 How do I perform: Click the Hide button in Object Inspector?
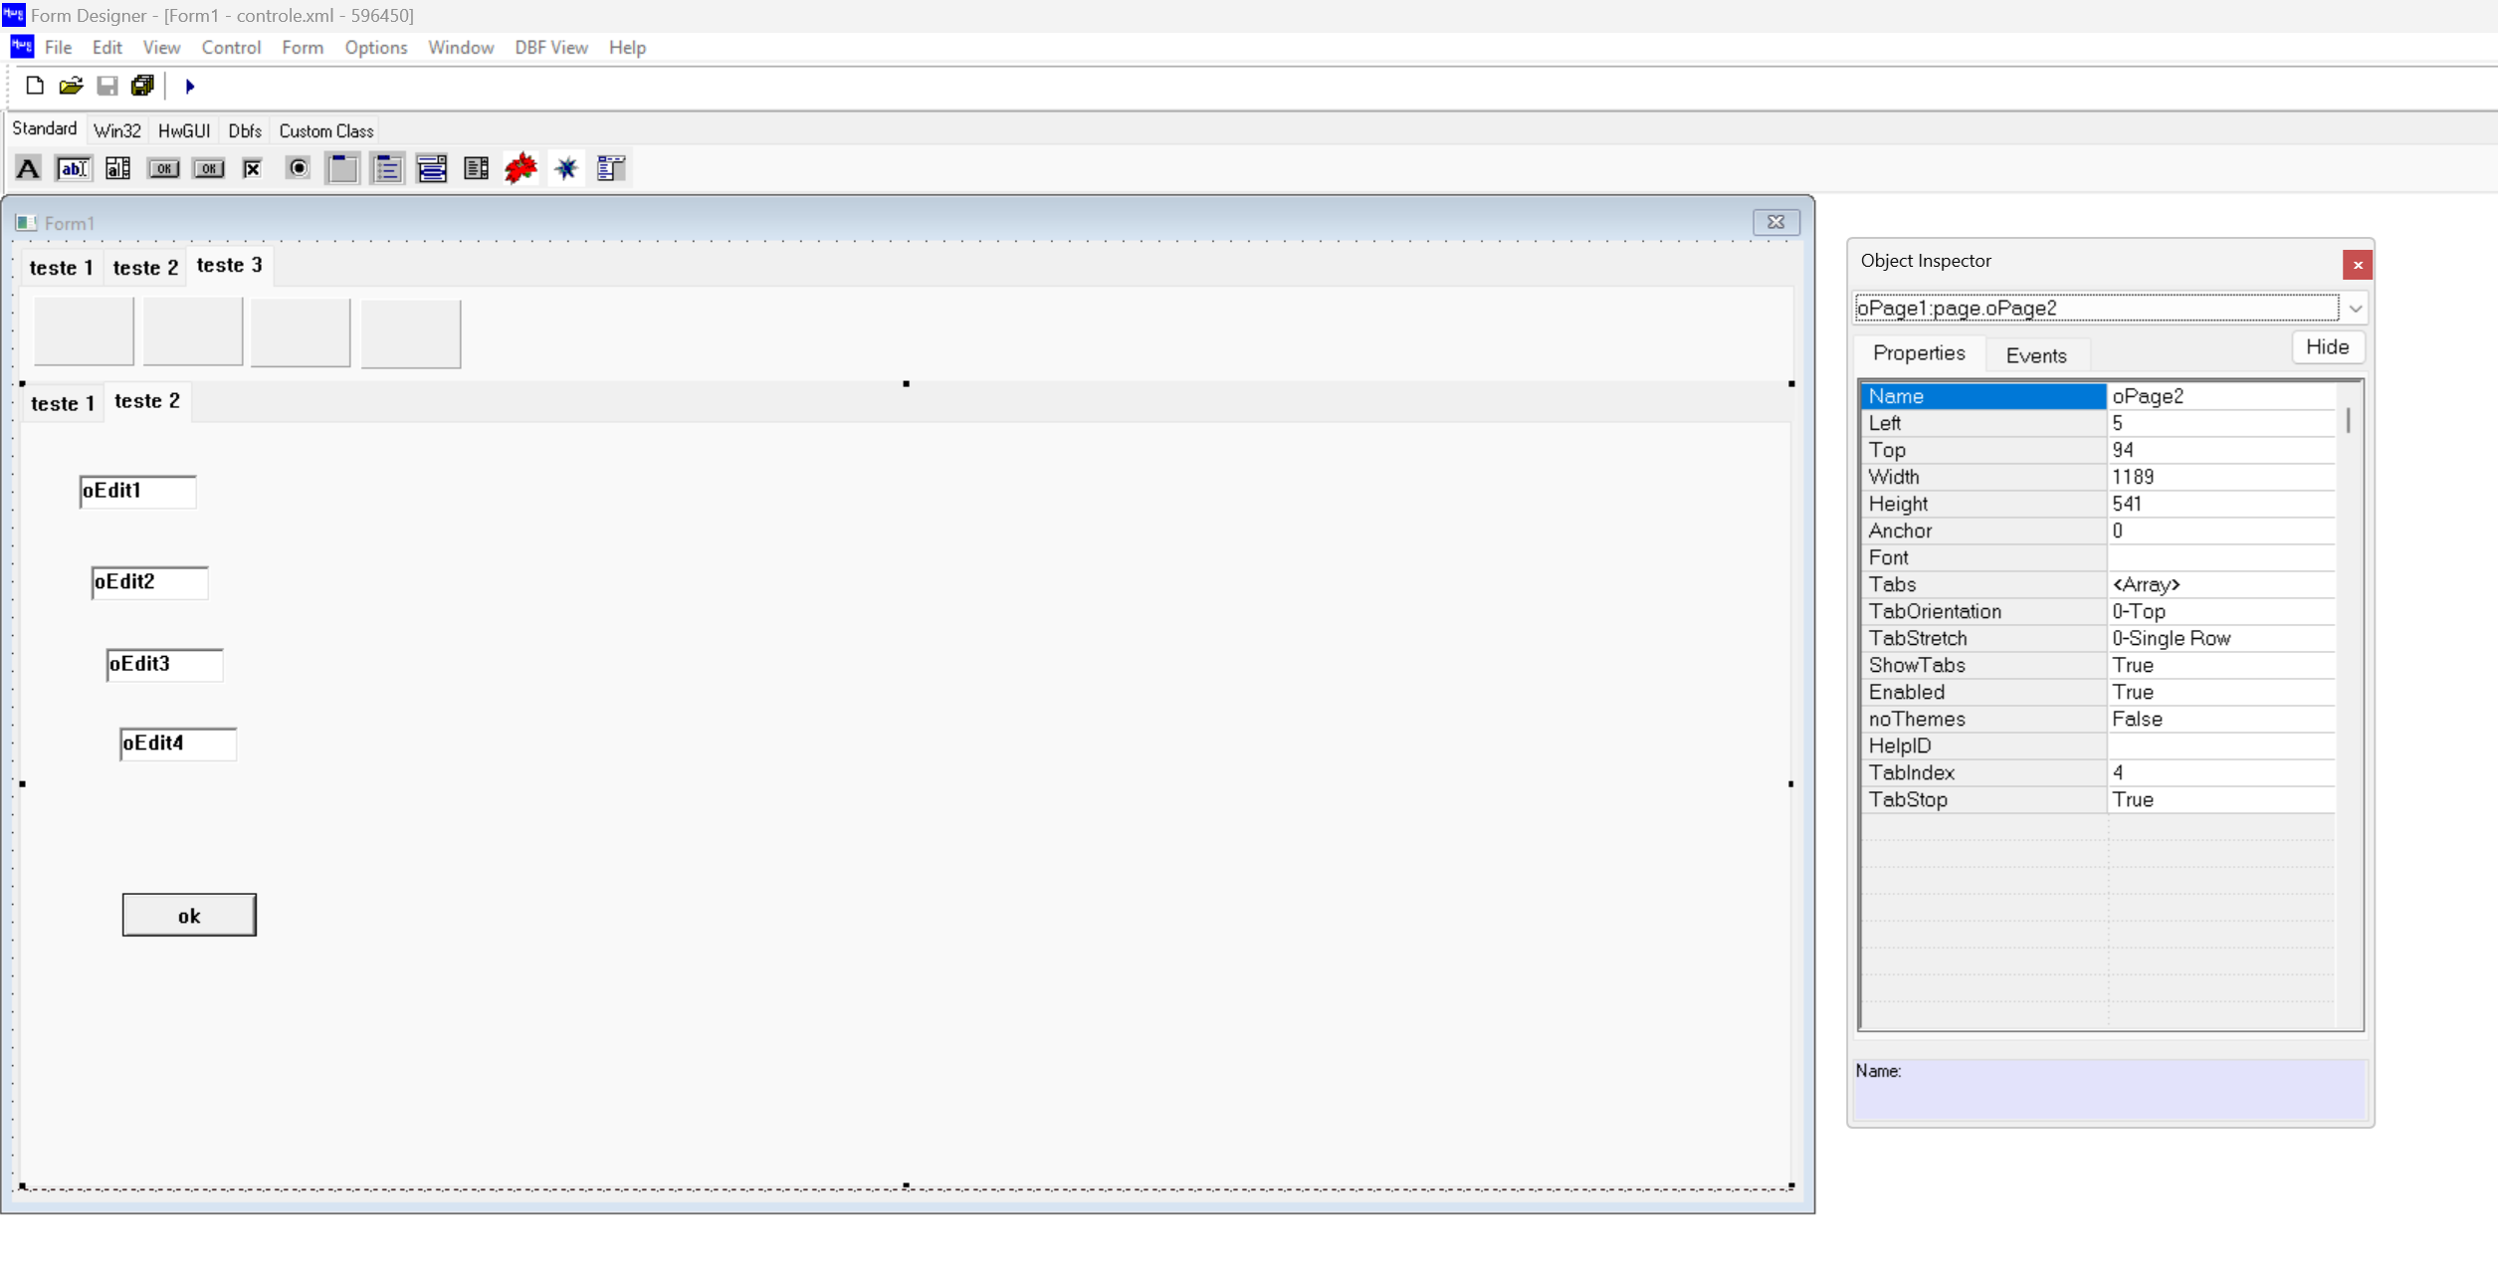pos(2326,347)
